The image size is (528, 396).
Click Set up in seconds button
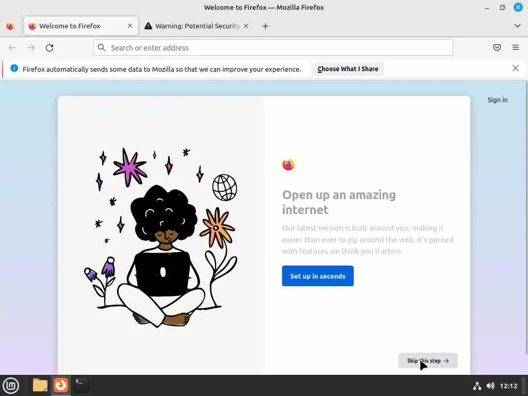pyautogui.click(x=318, y=276)
